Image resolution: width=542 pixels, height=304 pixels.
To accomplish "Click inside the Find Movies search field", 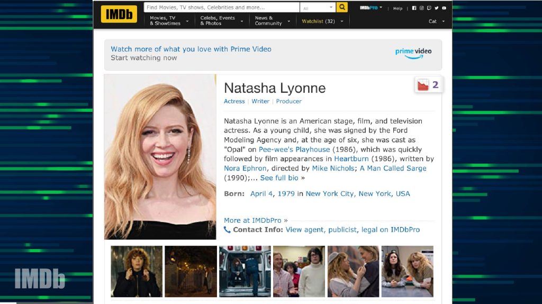I will [x=222, y=7].
